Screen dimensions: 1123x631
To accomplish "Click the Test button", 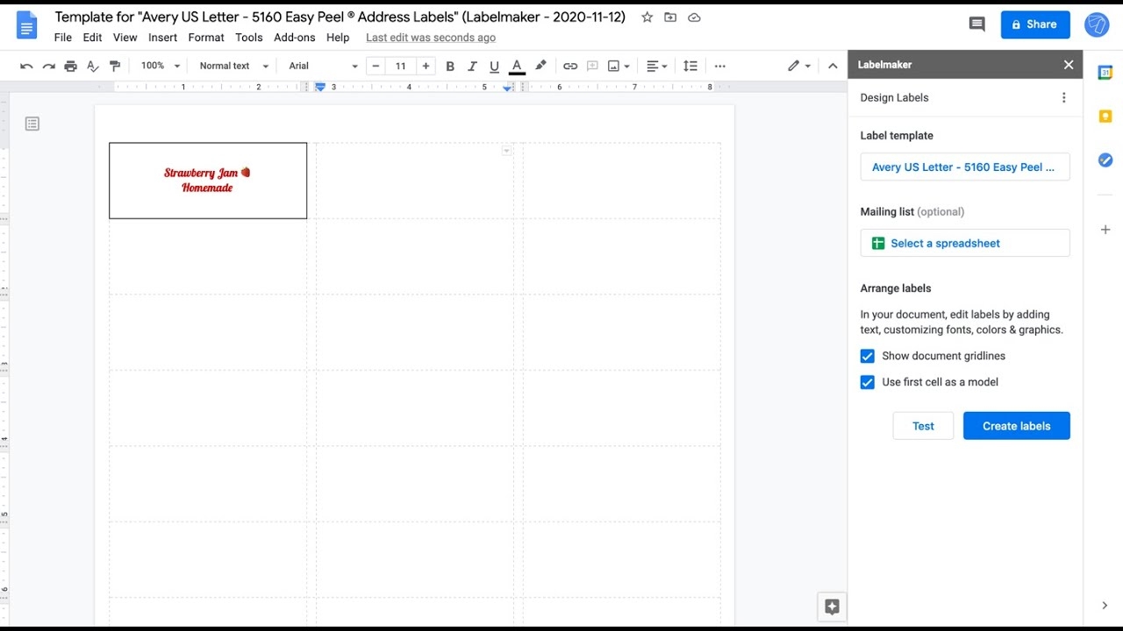I will click(923, 426).
